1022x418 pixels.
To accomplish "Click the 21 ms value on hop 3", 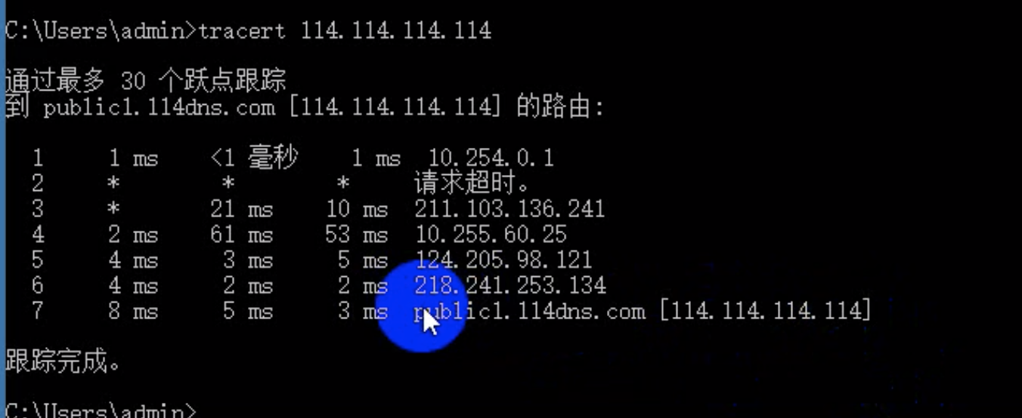I will [241, 209].
